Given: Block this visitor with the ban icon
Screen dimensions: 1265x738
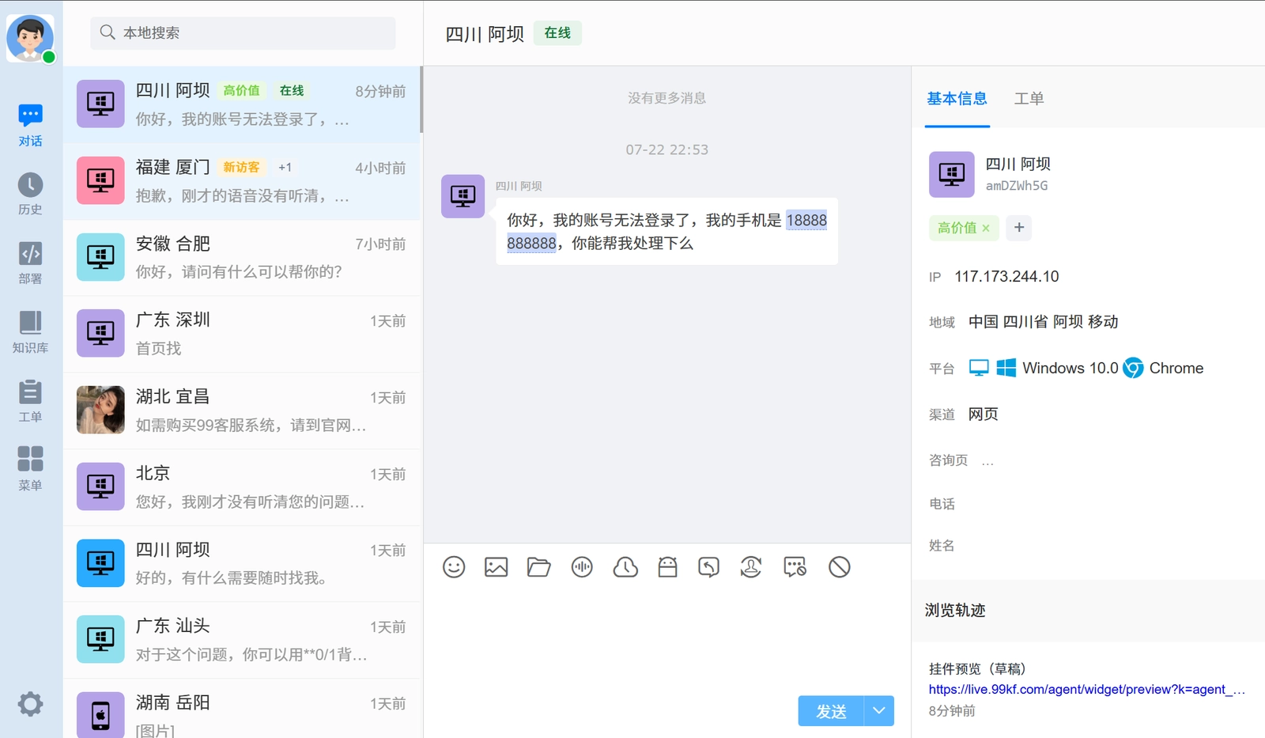Looking at the screenshot, I should point(840,567).
